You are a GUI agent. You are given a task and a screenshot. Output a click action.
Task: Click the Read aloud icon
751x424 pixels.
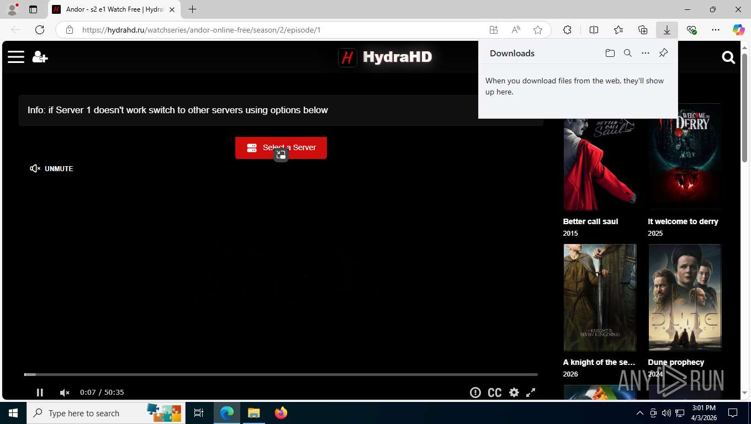coord(516,30)
